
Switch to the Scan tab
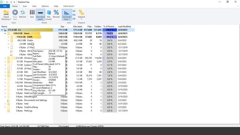[x=25, y=6]
